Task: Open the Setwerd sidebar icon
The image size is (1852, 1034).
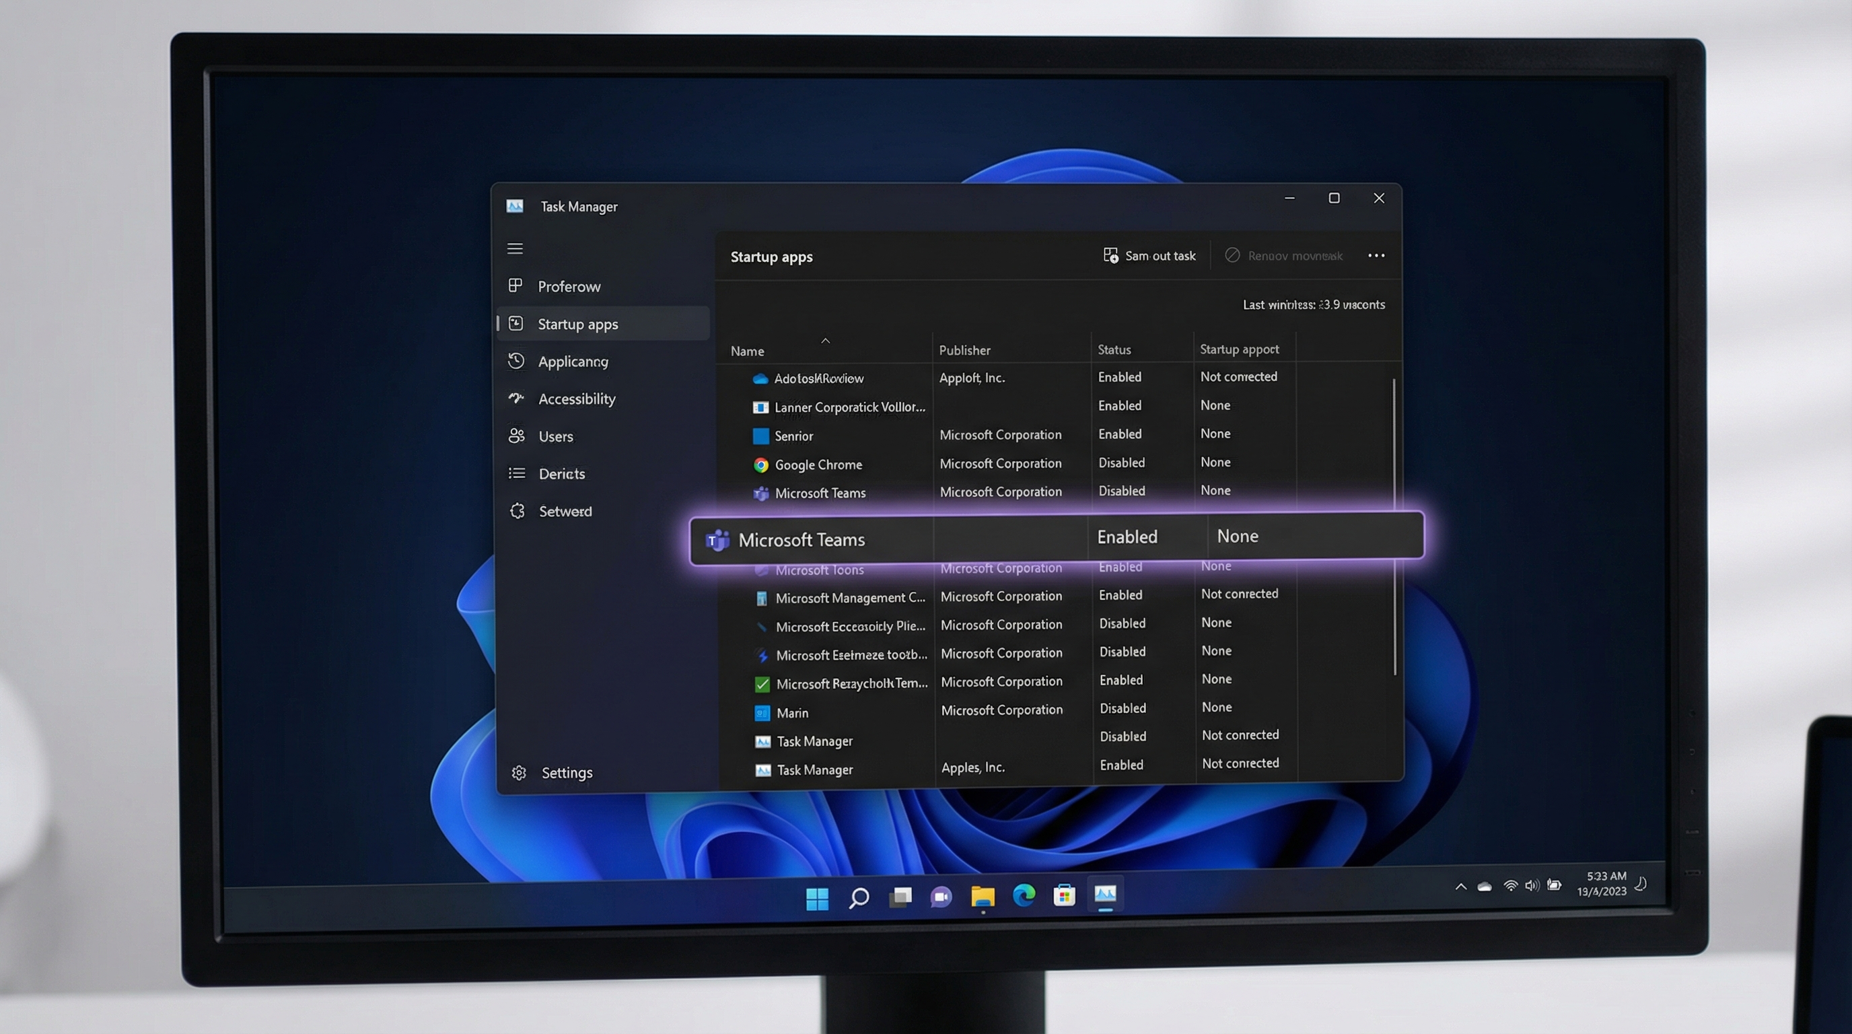Action: (x=518, y=510)
